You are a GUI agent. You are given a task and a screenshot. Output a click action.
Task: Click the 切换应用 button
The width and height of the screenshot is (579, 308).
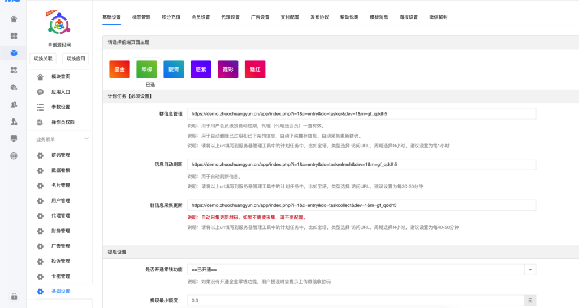click(76, 59)
